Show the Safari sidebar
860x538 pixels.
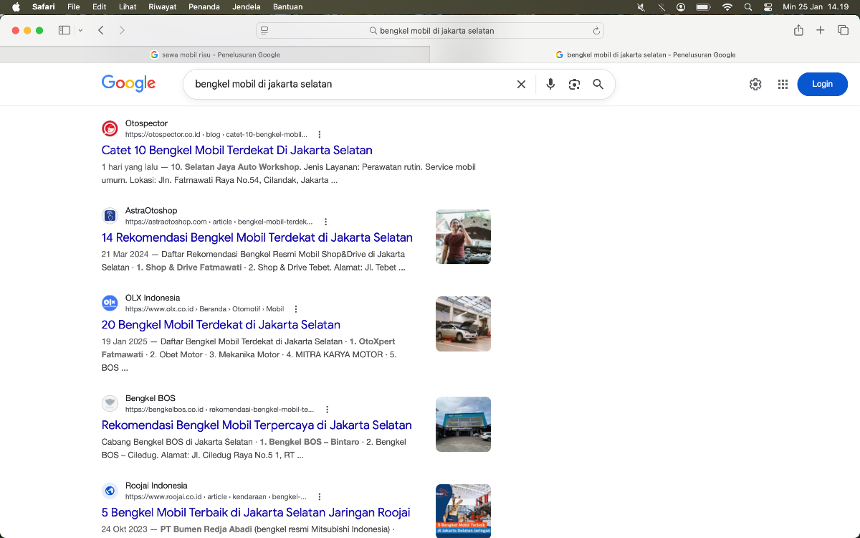(64, 30)
